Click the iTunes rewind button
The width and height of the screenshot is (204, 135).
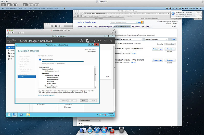point(52,26)
